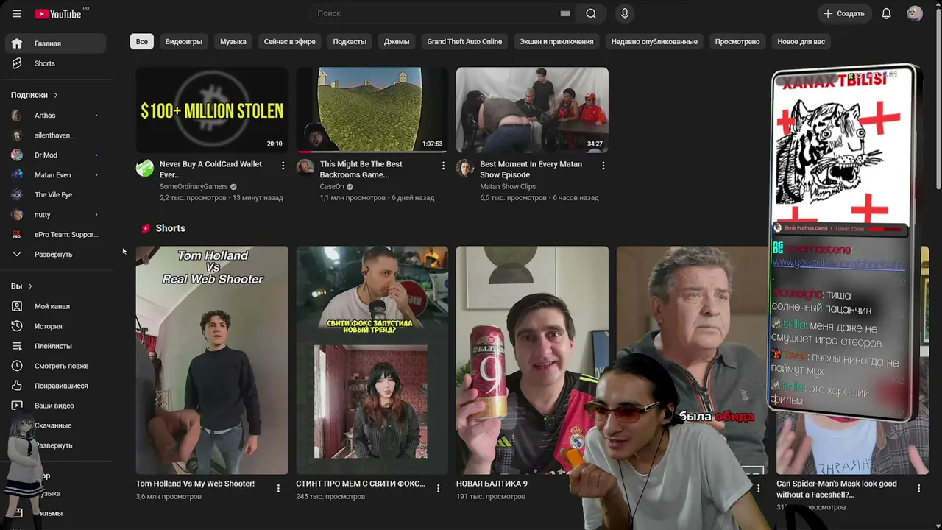The height and width of the screenshot is (530, 942).
Task: Click the SomeOrdinaryGamers channel avatar
Action: pyautogui.click(x=145, y=168)
